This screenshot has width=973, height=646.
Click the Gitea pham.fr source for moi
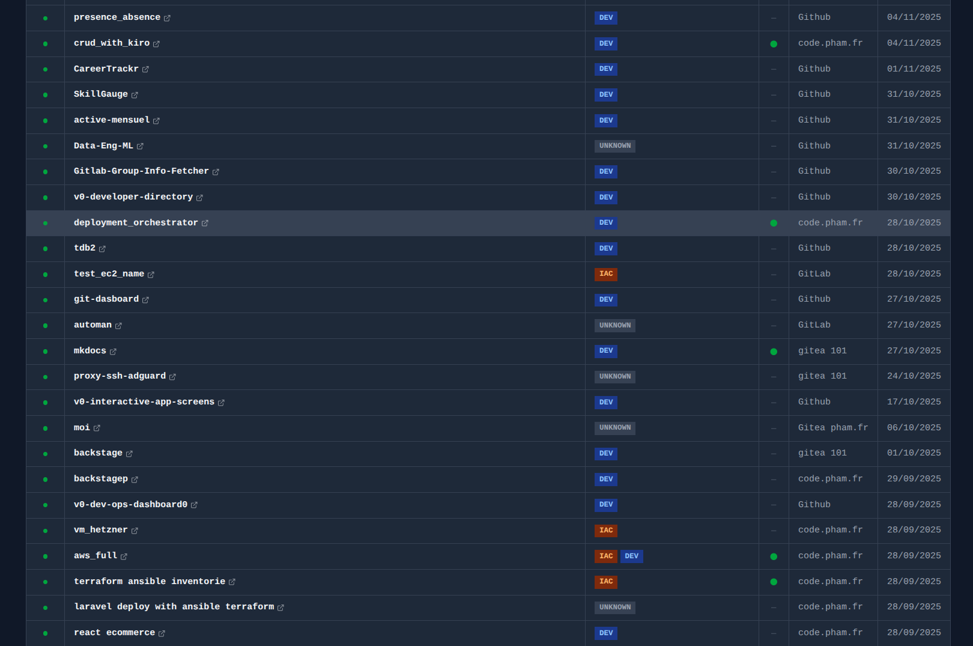tap(832, 428)
